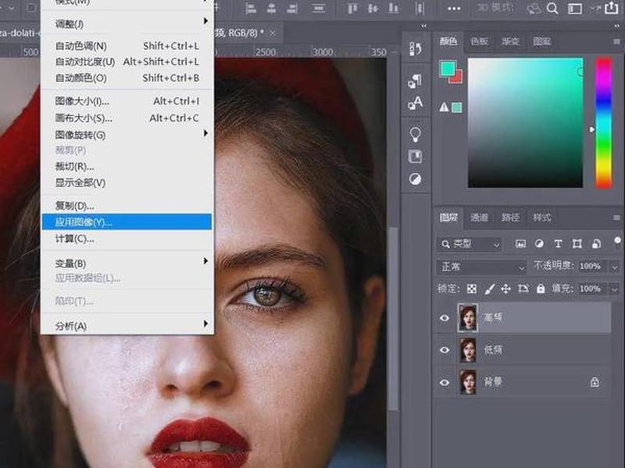Click the search magnifier icon in top bar
This screenshot has width=625, height=468.
pyautogui.click(x=552, y=9)
